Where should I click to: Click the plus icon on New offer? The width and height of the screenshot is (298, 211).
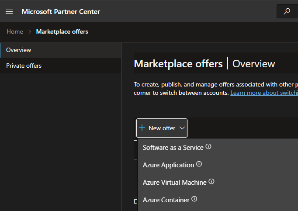point(142,128)
